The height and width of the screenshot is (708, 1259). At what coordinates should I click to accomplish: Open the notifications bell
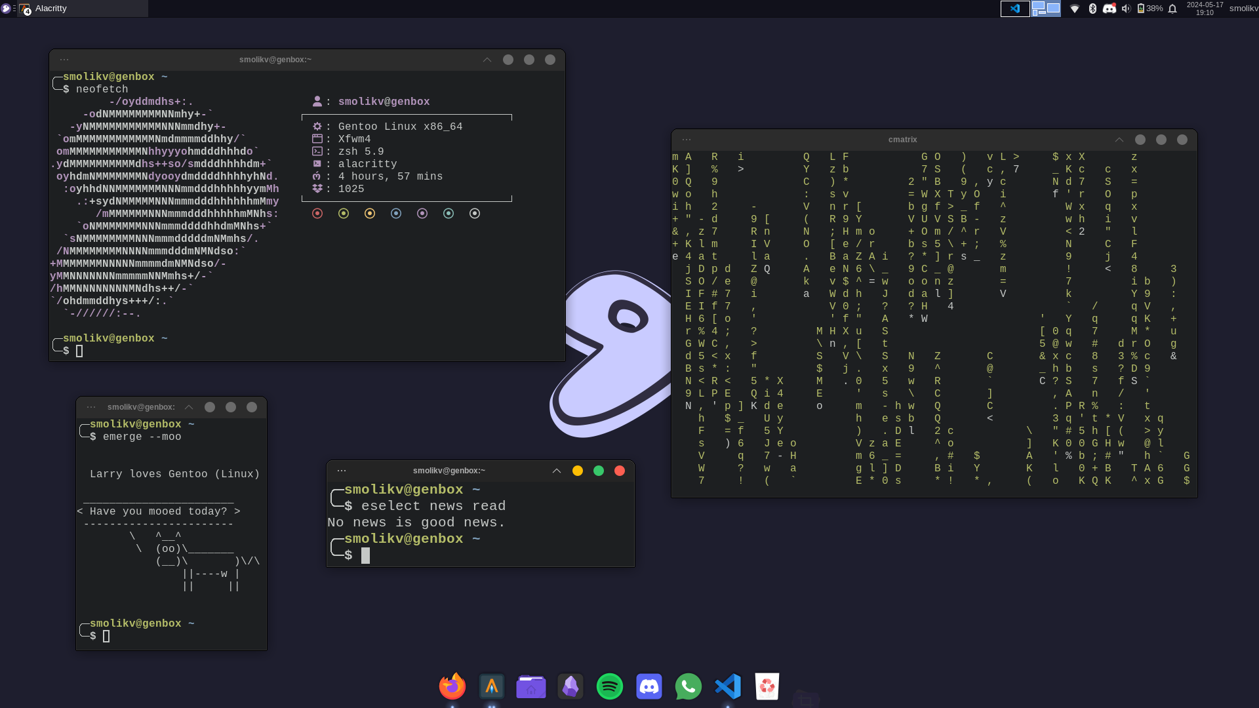point(1172,9)
